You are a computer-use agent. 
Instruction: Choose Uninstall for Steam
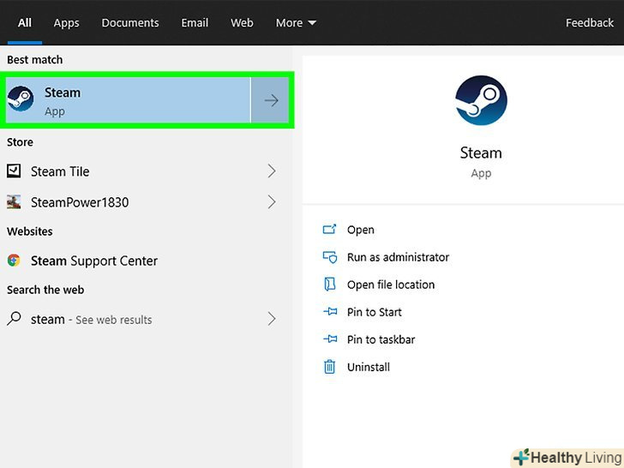click(x=368, y=367)
